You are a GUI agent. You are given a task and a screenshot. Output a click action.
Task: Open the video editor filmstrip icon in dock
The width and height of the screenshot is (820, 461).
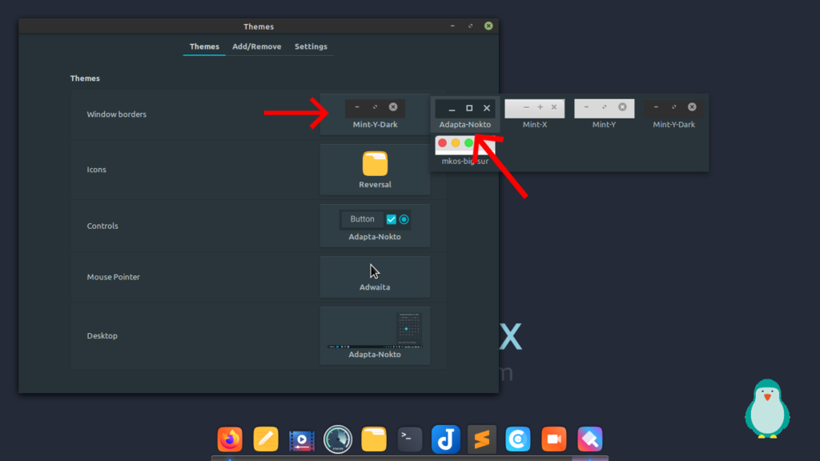302,439
